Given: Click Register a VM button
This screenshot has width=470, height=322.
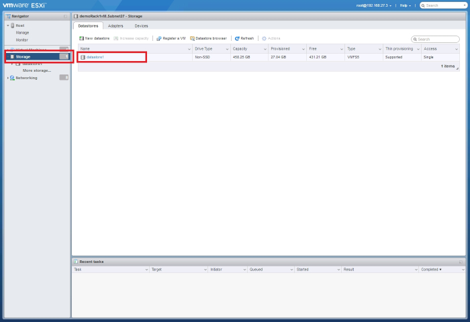Looking at the screenshot, I should (171, 38).
